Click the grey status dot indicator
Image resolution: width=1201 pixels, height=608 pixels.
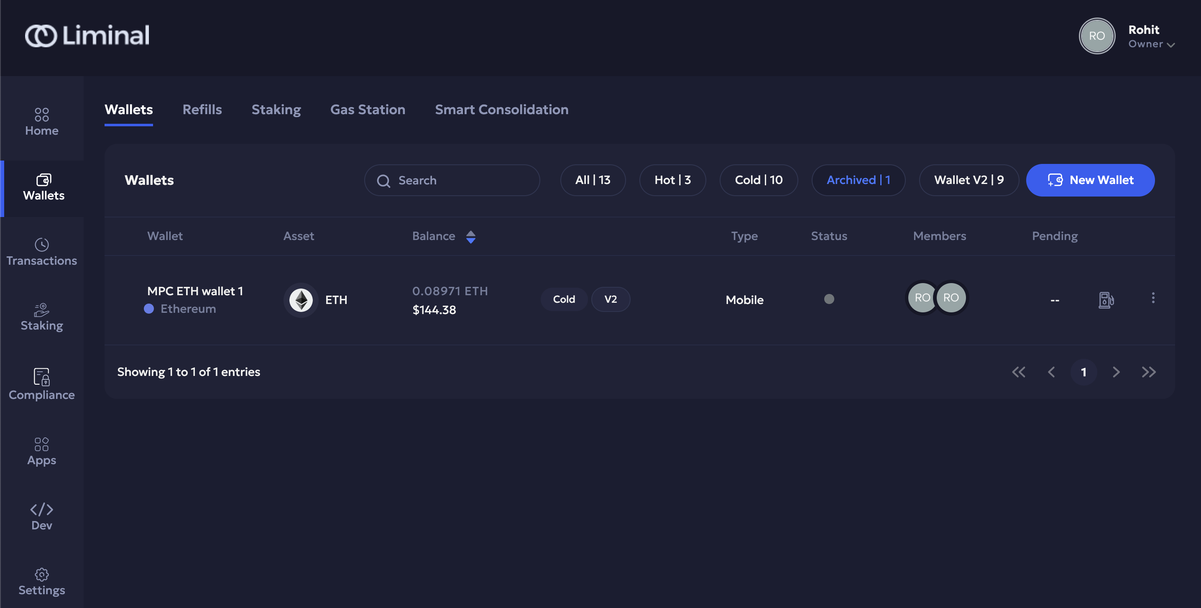point(828,299)
